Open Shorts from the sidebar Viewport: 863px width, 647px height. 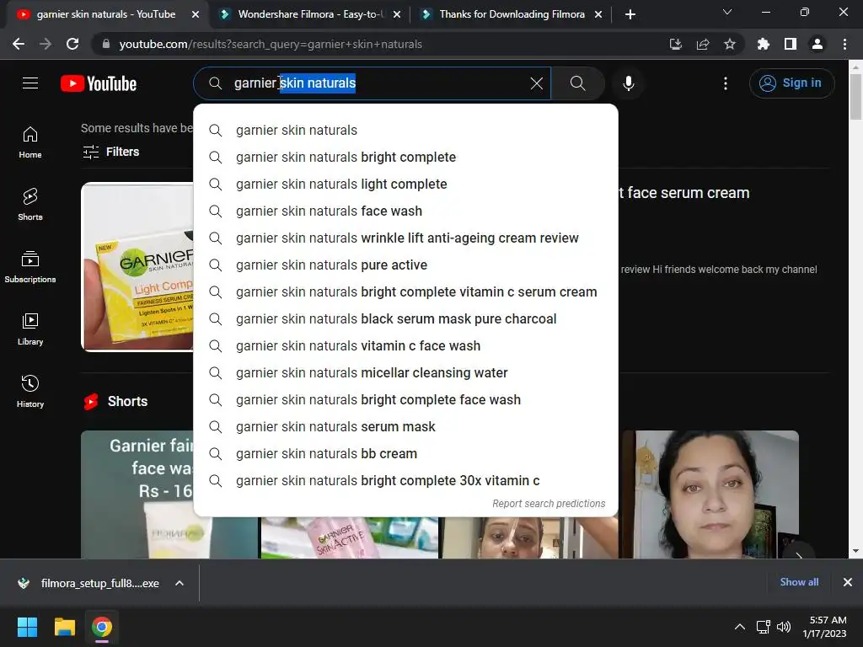[30, 205]
